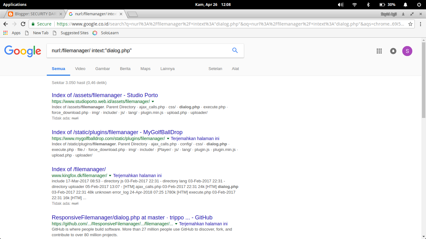Click the page vertical scrollbar

424,80
